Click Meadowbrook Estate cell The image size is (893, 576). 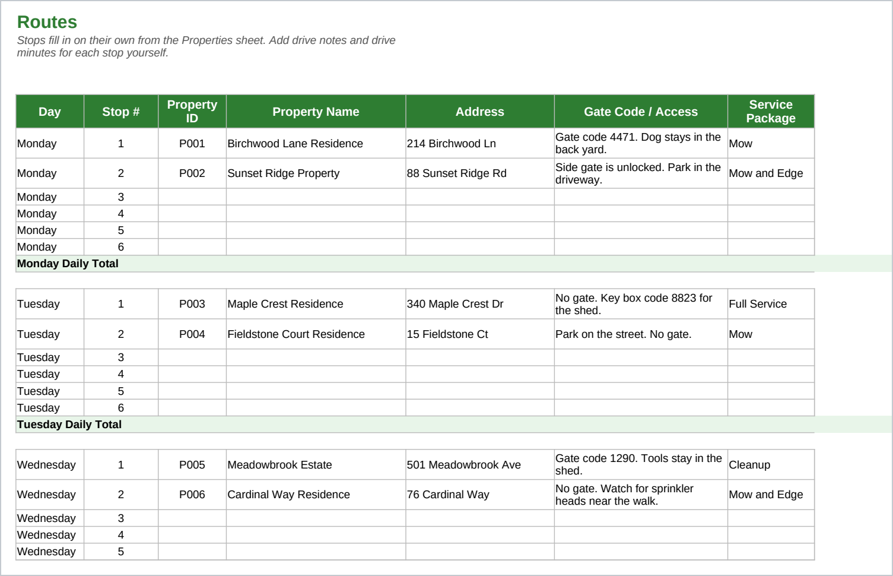point(316,465)
